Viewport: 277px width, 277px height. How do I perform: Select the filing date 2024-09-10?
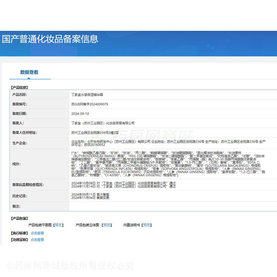[80, 114]
